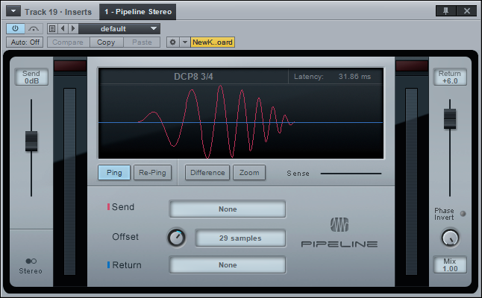Click the NewK..oard control link label
Screen dimensions: 482x298
pyautogui.click(x=213, y=42)
